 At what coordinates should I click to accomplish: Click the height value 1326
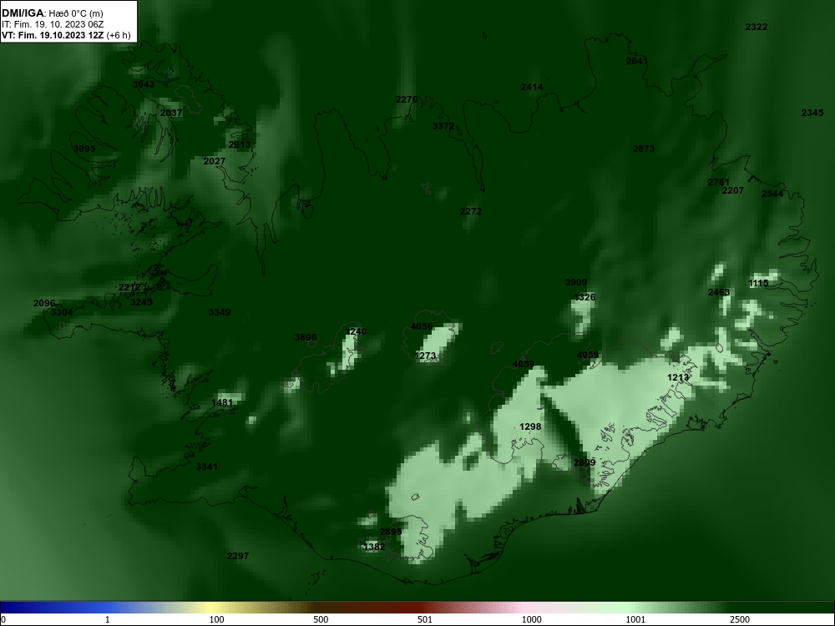[x=584, y=297]
